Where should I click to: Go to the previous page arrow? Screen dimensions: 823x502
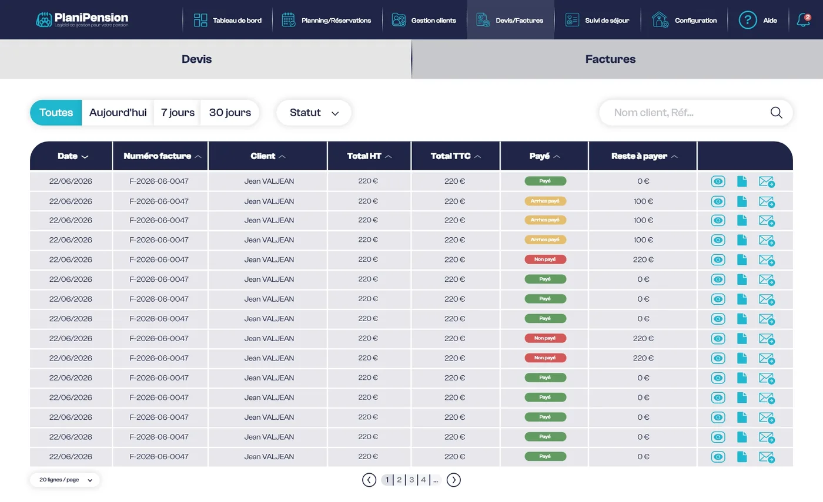(369, 480)
